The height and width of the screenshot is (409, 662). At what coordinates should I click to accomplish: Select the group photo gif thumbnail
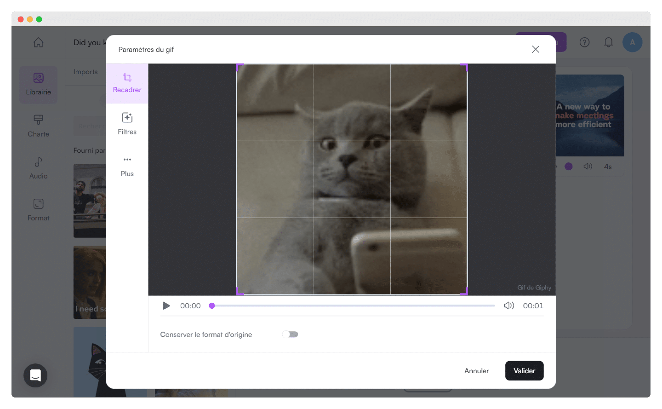click(90, 201)
